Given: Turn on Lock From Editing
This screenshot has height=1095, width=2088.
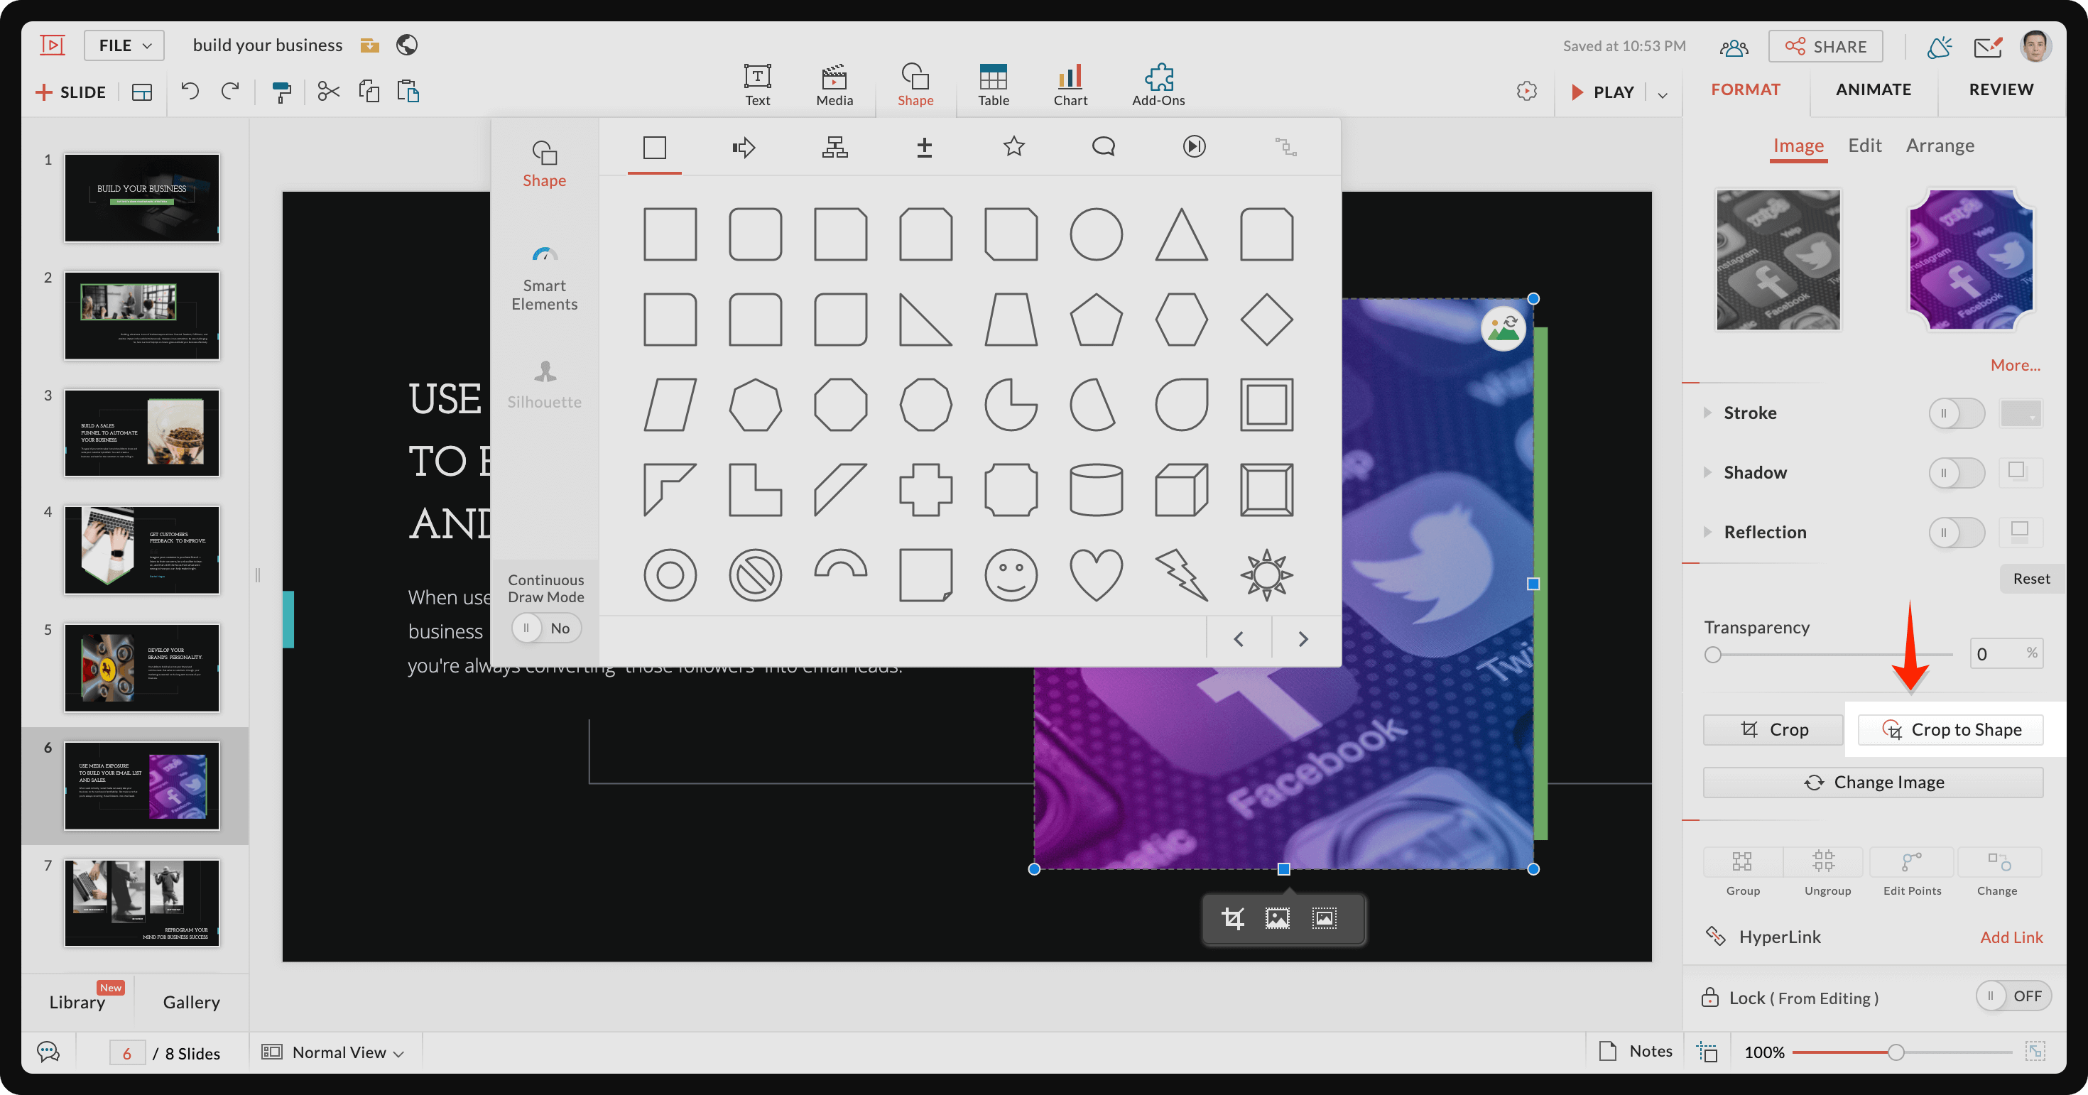Looking at the screenshot, I should coord(2012,996).
